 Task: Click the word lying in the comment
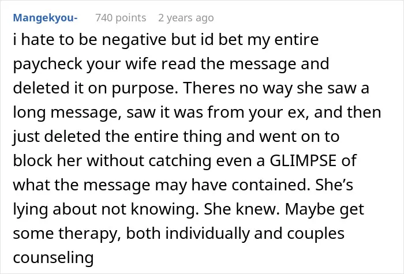pos(31,210)
